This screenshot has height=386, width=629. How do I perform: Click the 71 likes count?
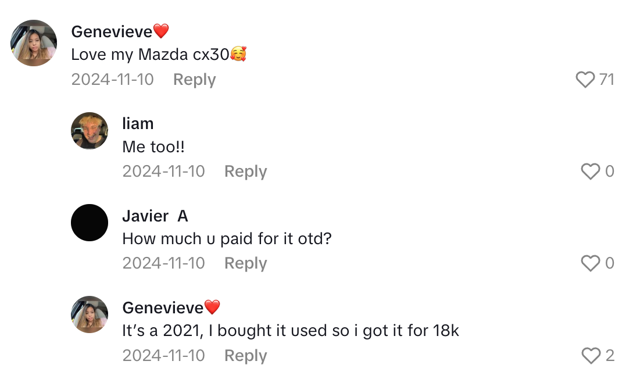[606, 80]
